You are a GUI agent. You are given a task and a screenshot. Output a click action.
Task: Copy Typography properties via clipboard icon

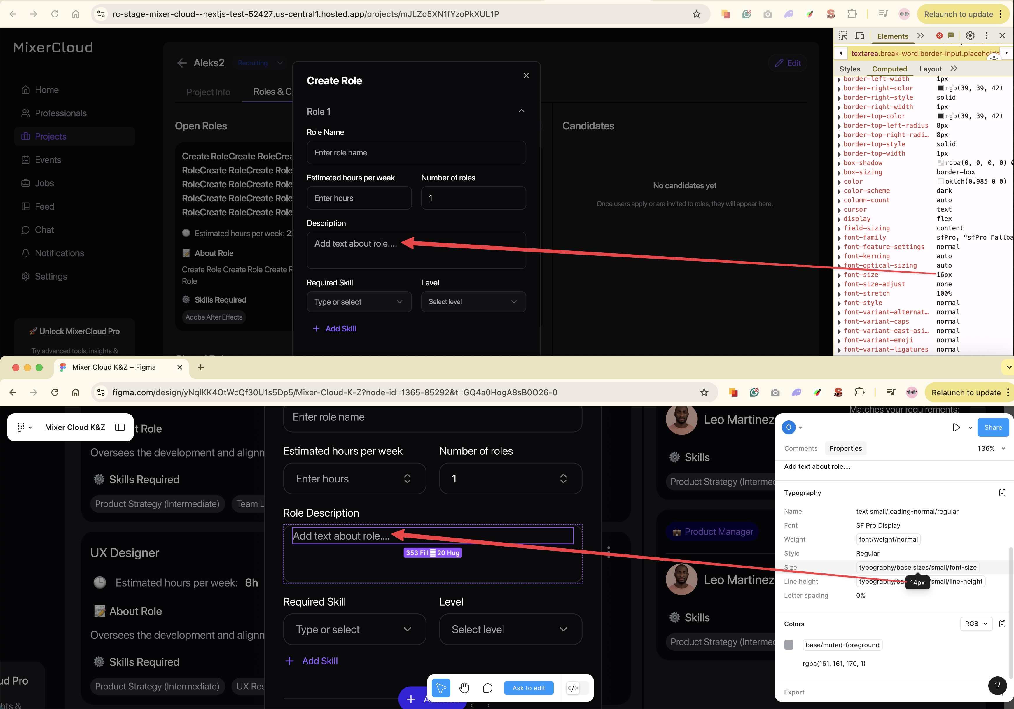[1002, 492]
